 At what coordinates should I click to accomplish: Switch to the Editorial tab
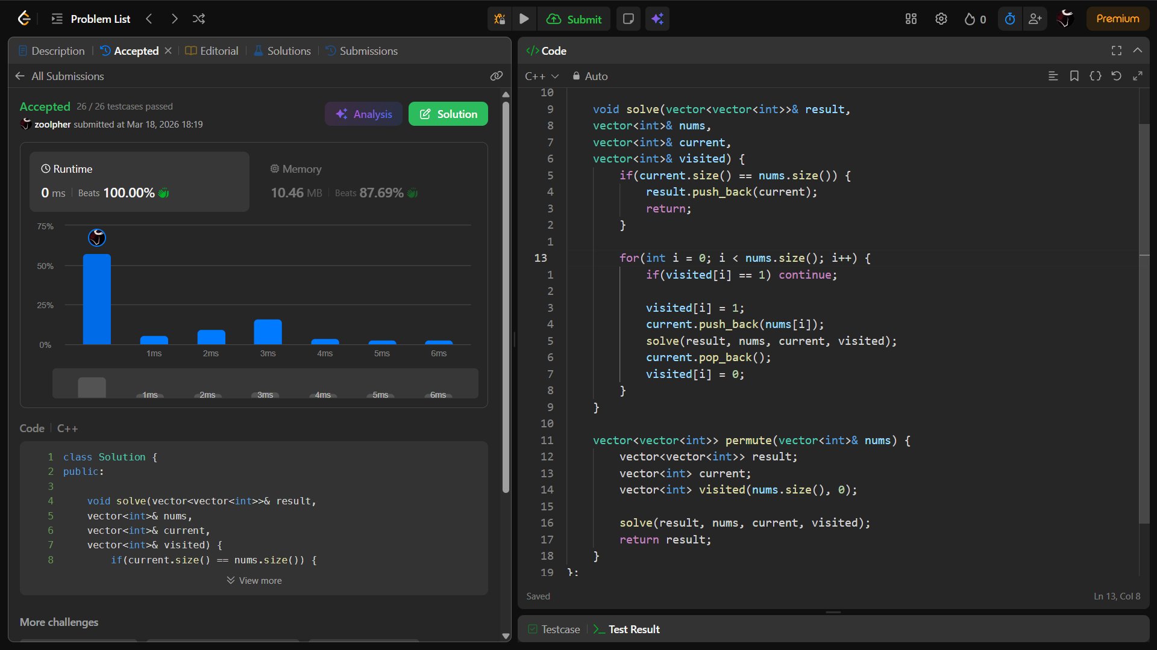tap(212, 51)
